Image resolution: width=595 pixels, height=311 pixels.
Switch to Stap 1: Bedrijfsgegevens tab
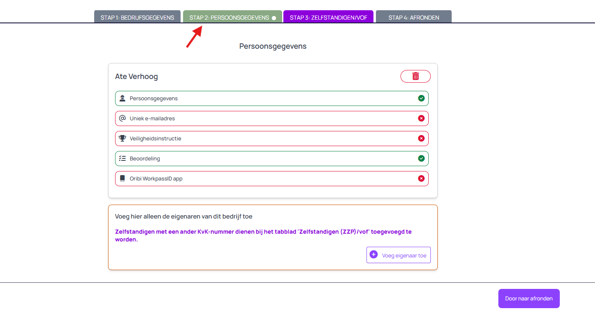(x=137, y=17)
